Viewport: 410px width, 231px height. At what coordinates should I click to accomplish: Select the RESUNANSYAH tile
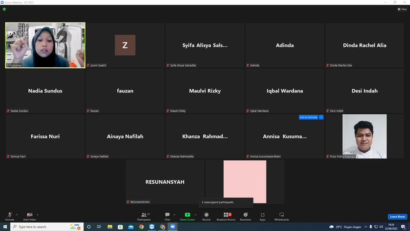(165, 182)
